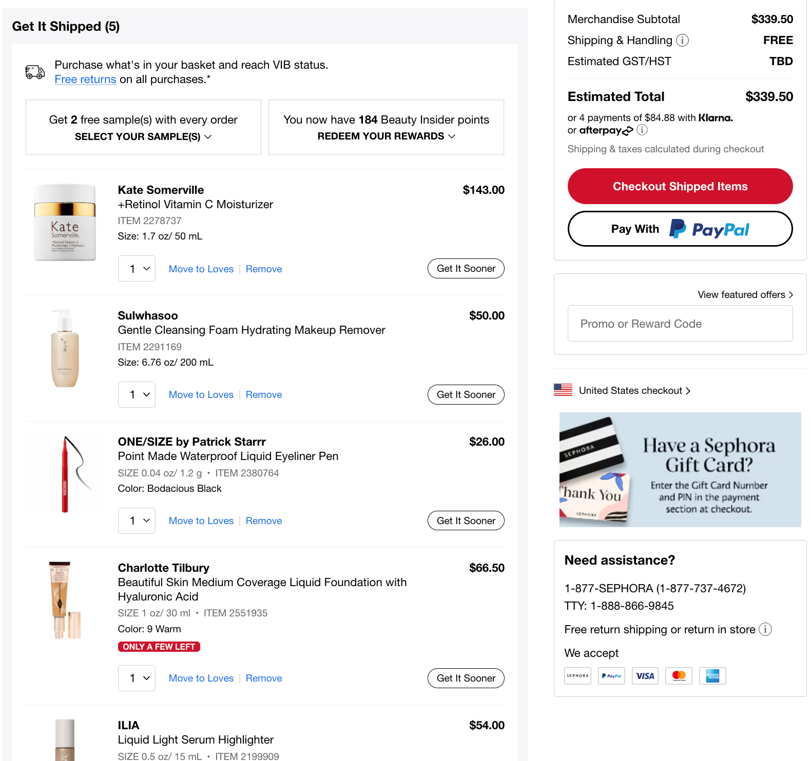
Task: Open quantity dropdown for Charlotte Tilbury foundation
Action: pos(137,678)
